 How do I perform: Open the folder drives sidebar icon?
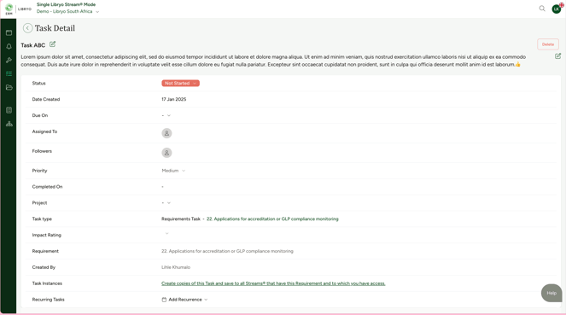click(9, 87)
